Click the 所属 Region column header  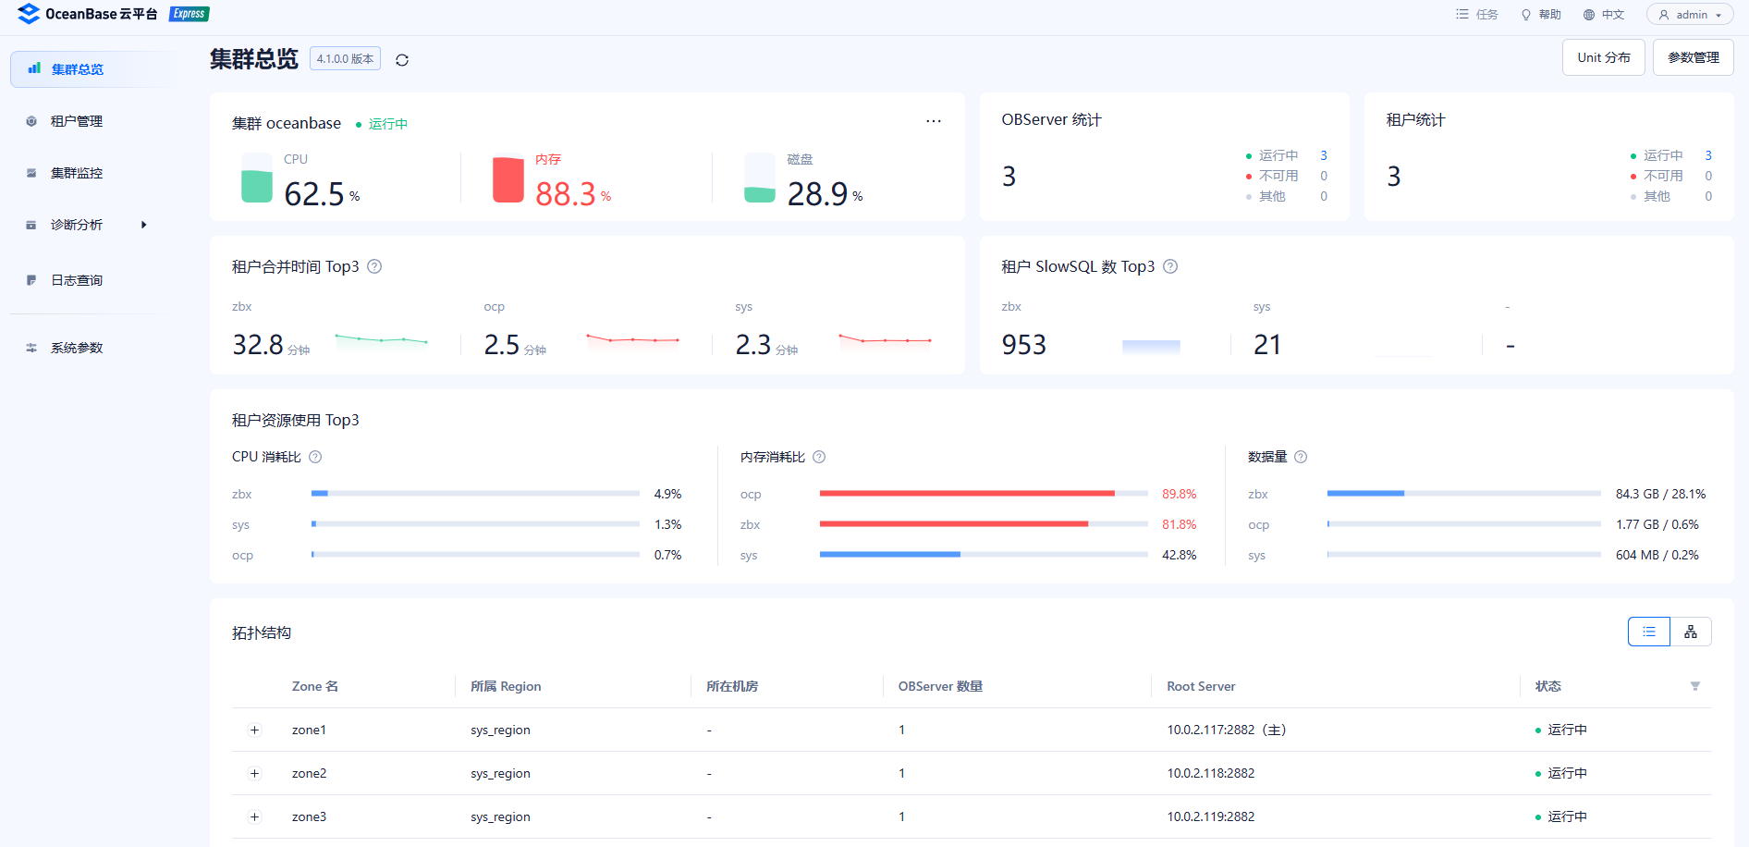coord(506,686)
